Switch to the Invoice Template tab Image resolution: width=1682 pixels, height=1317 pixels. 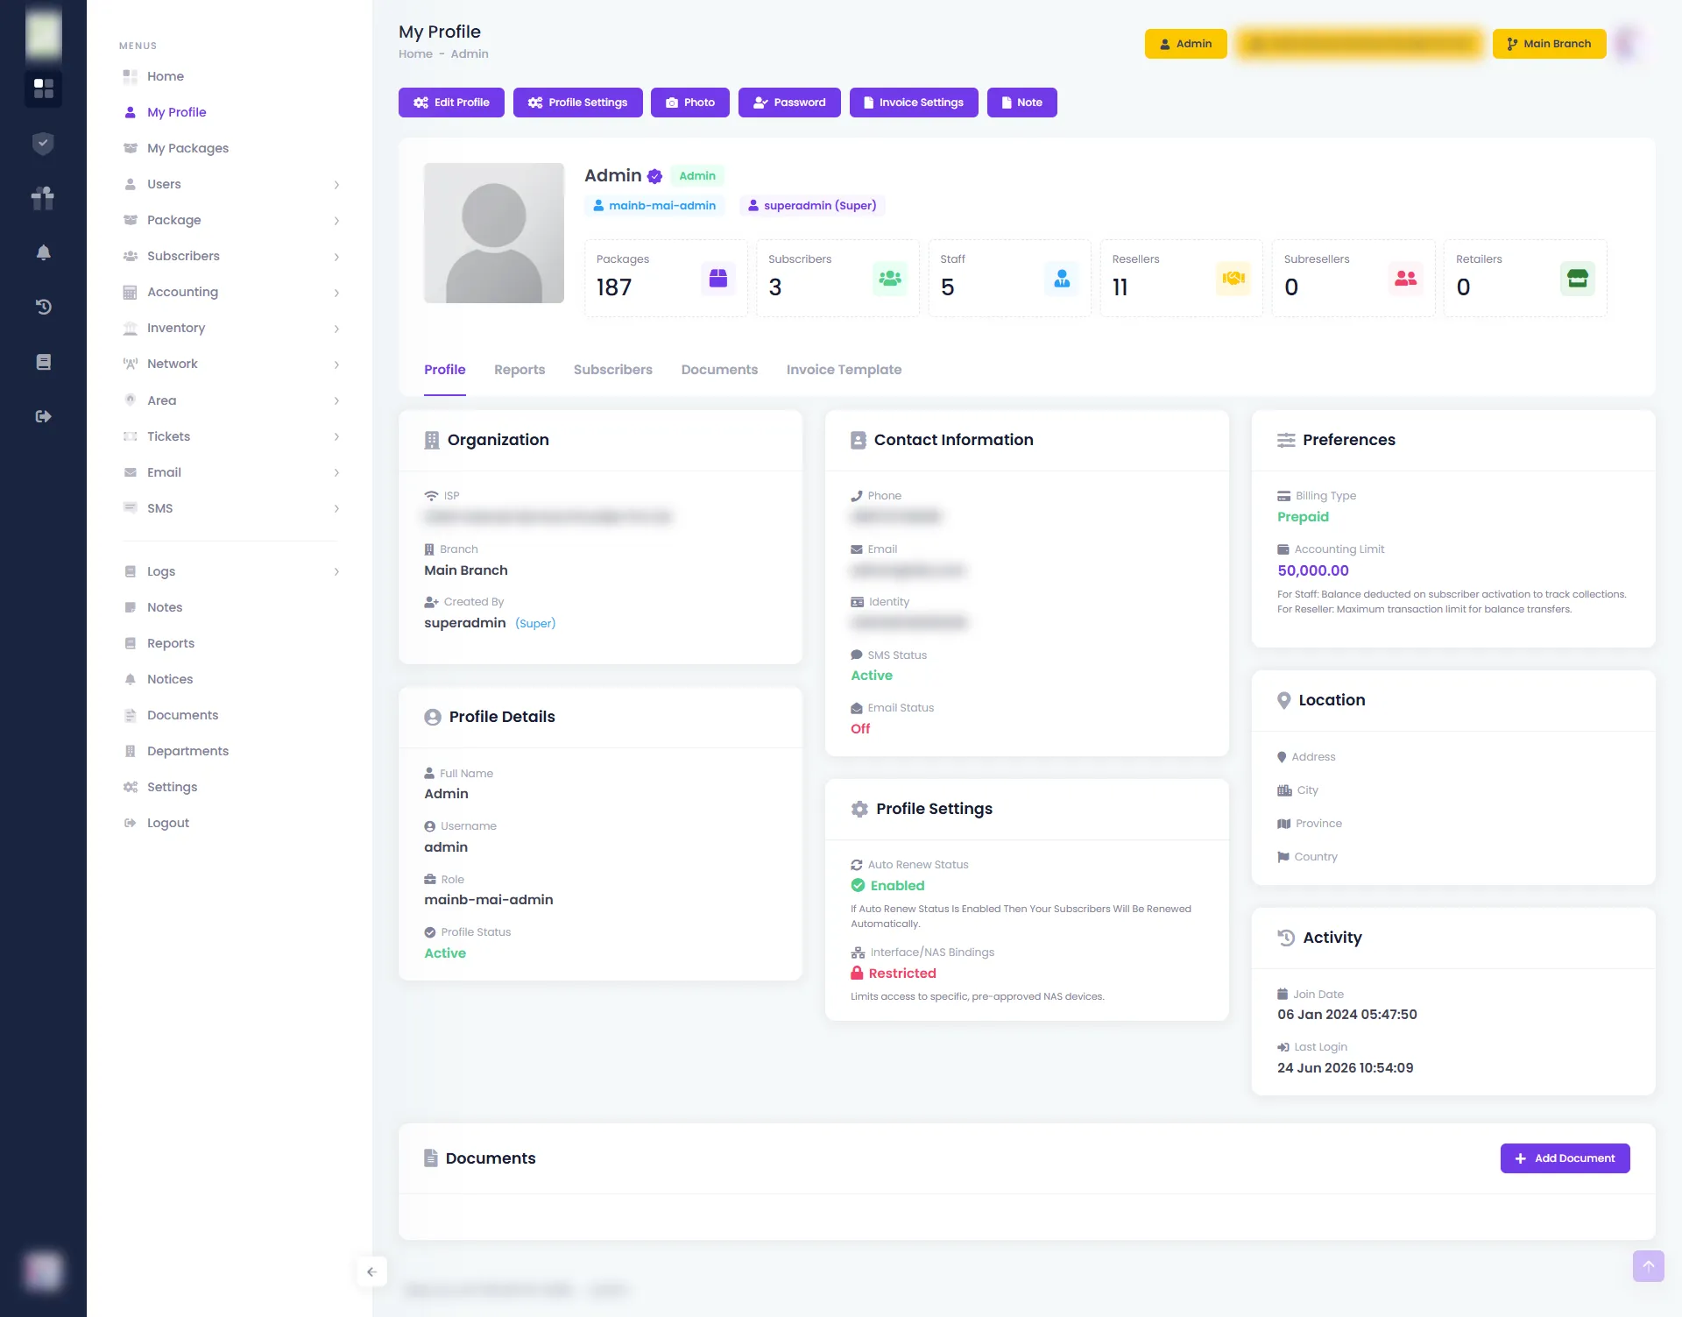coord(844,370)
